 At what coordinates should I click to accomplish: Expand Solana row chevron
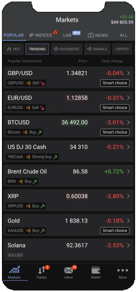(x=129, y=245)
